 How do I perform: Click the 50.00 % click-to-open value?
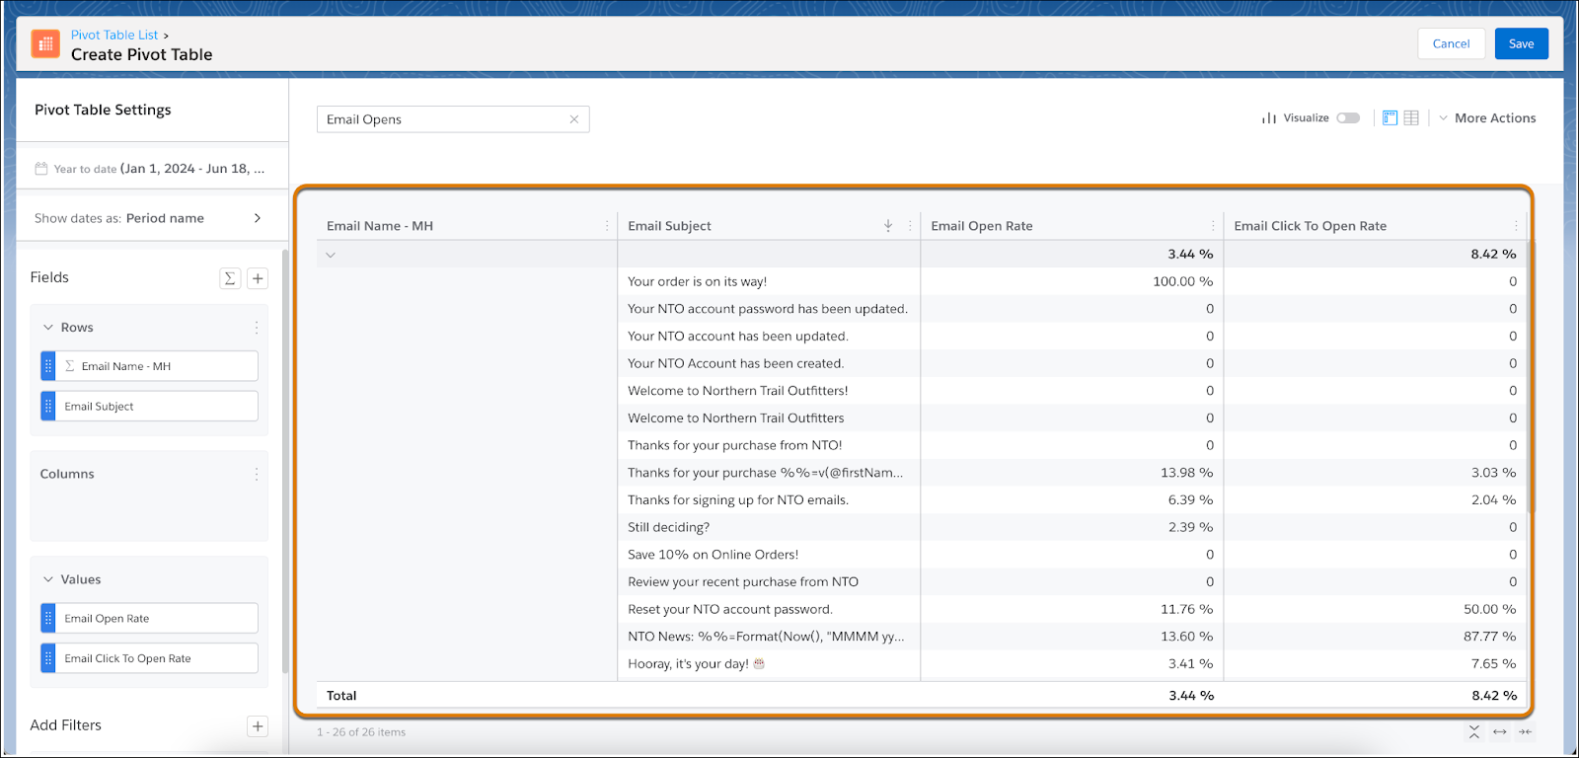(1489, 609)
